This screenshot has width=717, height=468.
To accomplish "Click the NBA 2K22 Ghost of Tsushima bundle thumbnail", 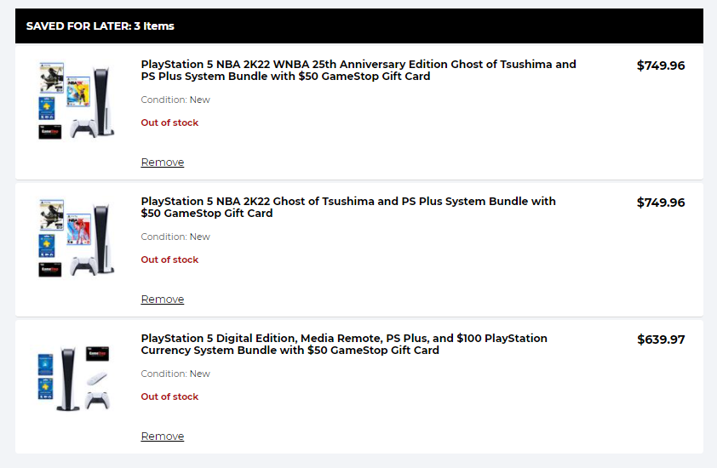I will pyautogui.click(x=77, y=237).
